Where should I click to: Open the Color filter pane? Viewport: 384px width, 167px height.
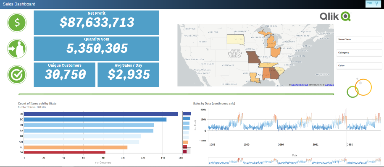click(359, 65)
